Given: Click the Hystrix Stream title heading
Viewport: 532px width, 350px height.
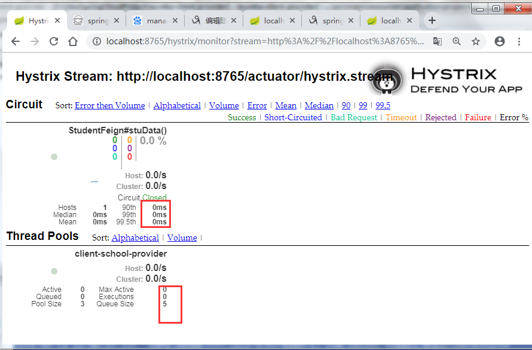Looking at the screenshot, I should (204, 77).
